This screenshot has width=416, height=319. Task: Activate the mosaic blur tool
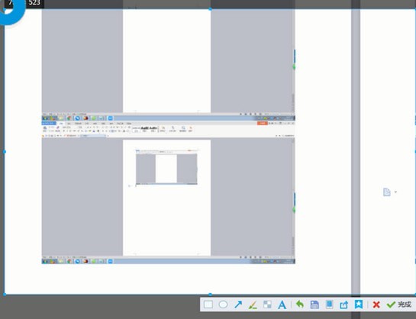click(267, 304)
